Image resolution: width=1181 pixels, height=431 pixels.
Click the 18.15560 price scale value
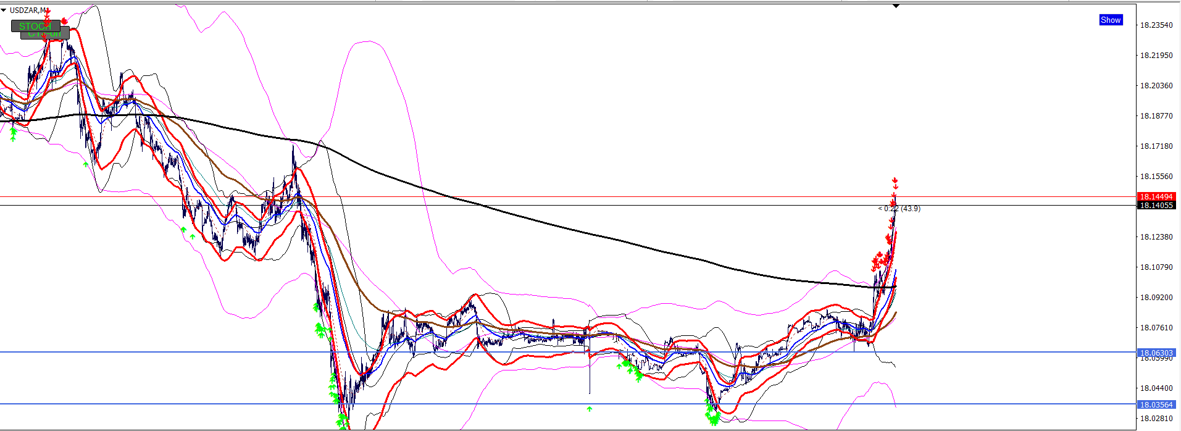[1156, 177]
